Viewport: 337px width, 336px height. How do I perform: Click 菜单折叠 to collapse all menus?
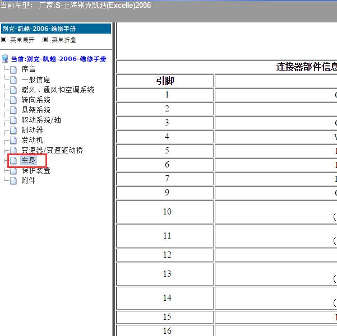[x=63, y=40]
